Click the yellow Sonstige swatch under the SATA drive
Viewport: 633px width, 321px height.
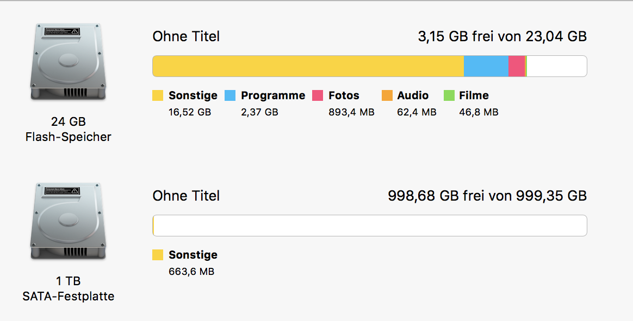(x=158, y=255)
